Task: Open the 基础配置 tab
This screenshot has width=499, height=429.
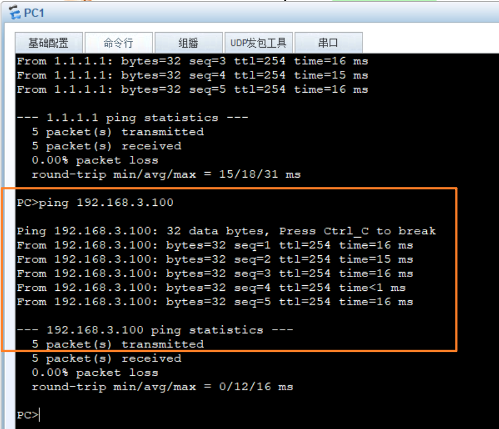Action: coord(48,43)
